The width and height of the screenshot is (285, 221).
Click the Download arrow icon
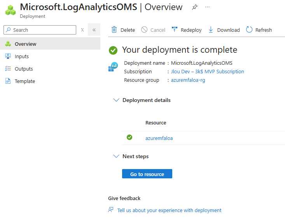[x=211, y=29]
